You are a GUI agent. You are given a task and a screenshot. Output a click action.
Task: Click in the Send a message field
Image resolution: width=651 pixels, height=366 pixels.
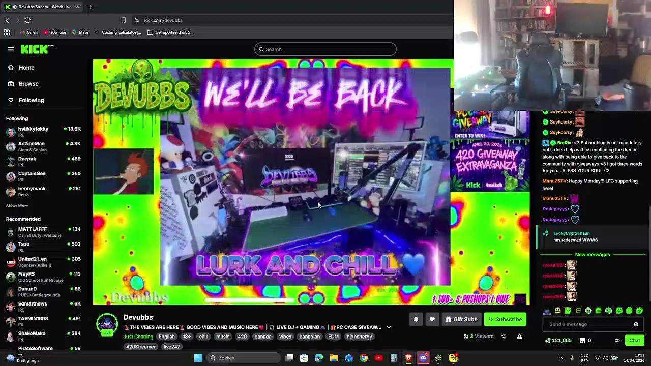pyautogui.click(x=587, y=324)
